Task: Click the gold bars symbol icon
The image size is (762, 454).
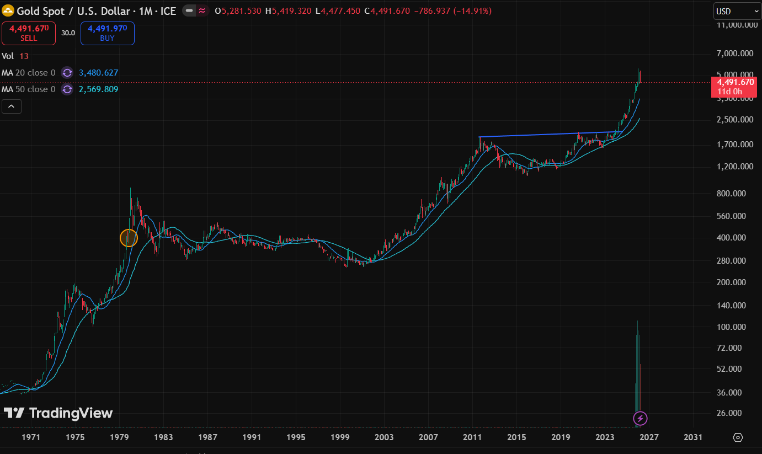Action: click(x=8, y=11)
